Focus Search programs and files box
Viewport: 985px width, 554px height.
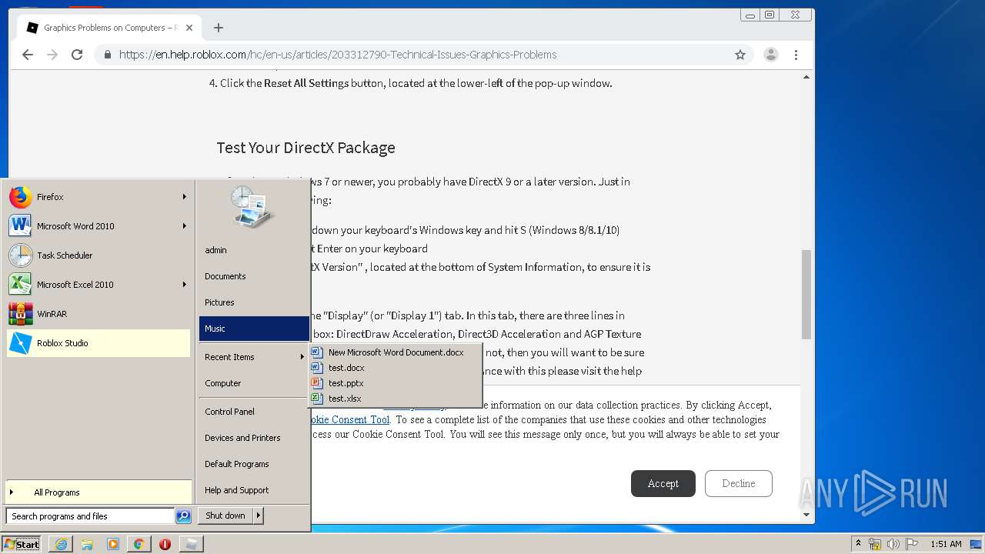[90, 516]
